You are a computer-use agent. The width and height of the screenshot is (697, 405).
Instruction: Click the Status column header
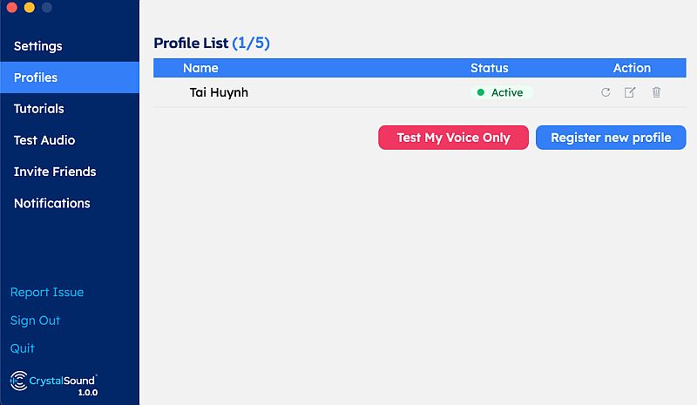click(x=489, y=68)
